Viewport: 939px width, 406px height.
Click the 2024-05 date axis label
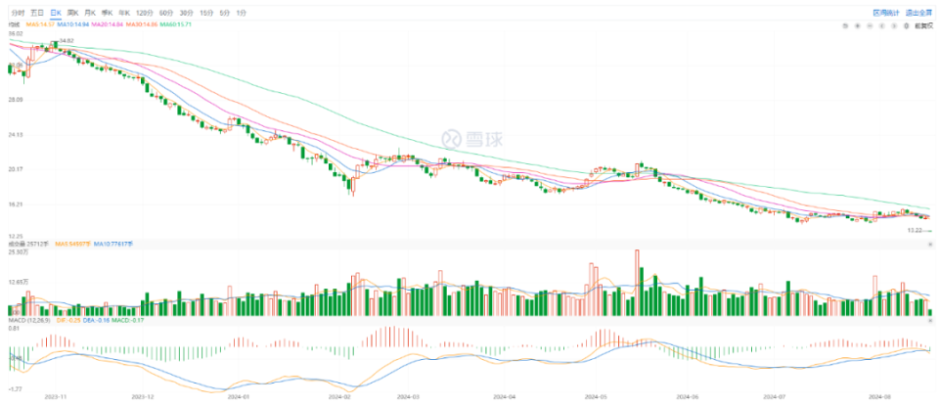(x=597, y=396)
